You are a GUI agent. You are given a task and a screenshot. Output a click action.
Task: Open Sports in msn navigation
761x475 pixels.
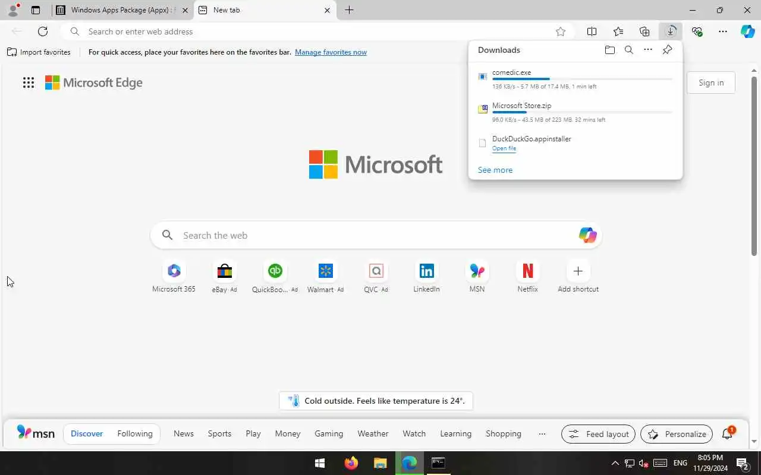(219, 433)
